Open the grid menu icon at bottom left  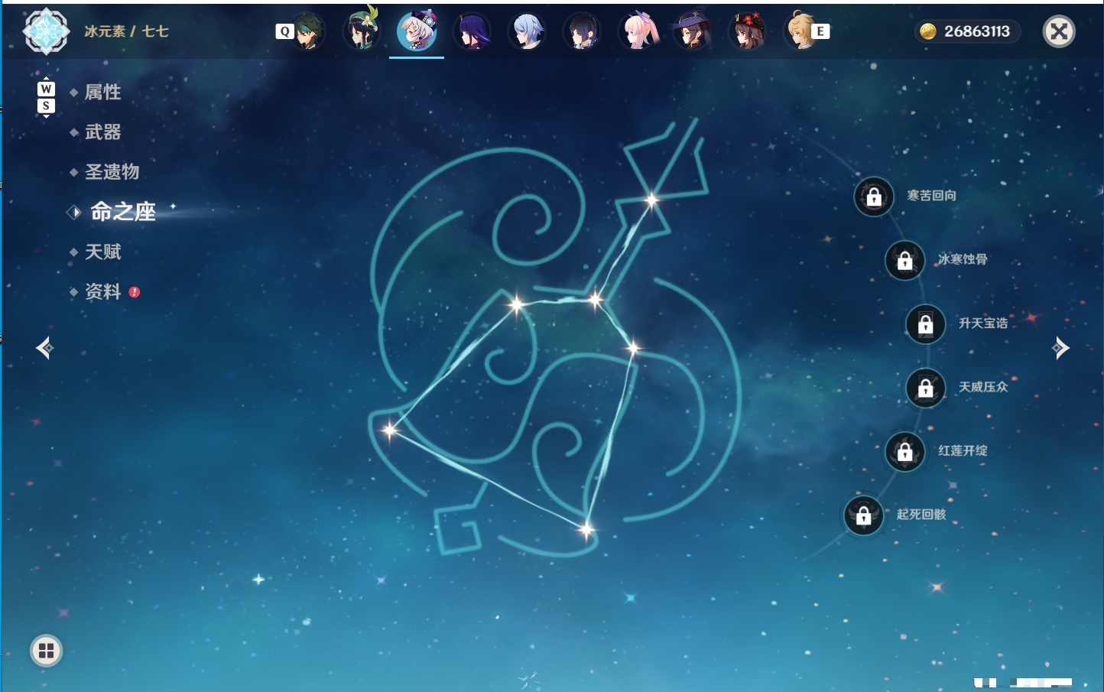tap(46, 651)
